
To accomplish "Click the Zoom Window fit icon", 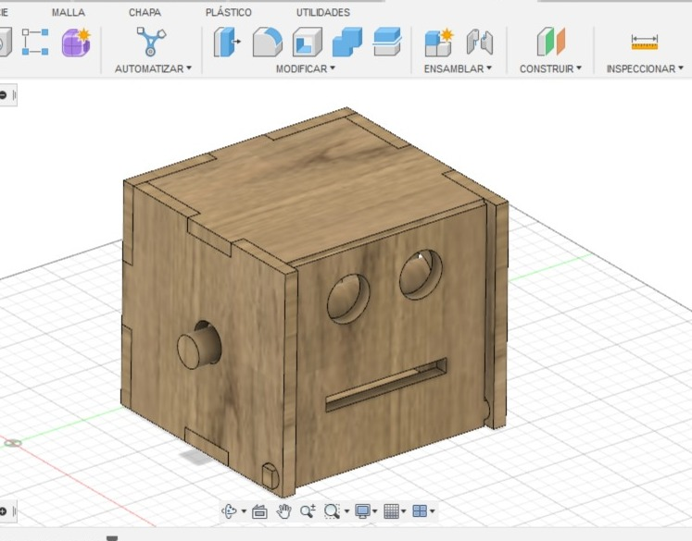I will [x=332, y=511].
